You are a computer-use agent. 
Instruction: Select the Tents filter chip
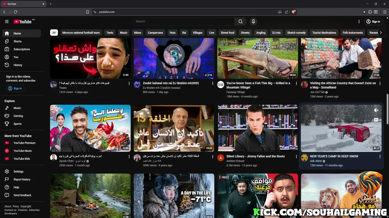[110, 33]
